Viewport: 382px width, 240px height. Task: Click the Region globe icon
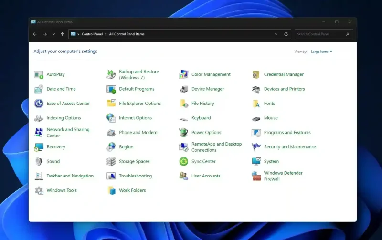coord(111,147)
